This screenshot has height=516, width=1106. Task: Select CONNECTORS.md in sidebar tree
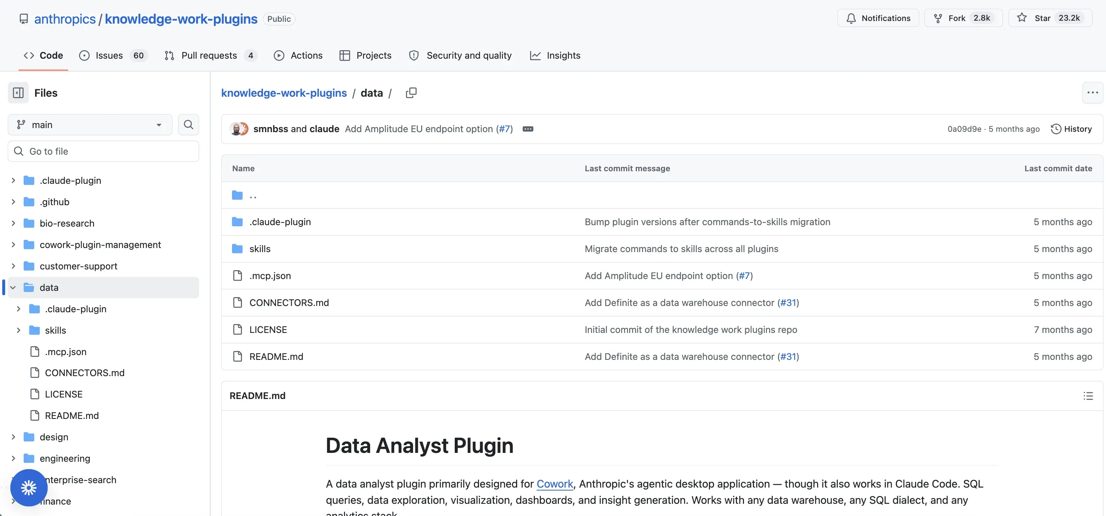pos(85,373)
